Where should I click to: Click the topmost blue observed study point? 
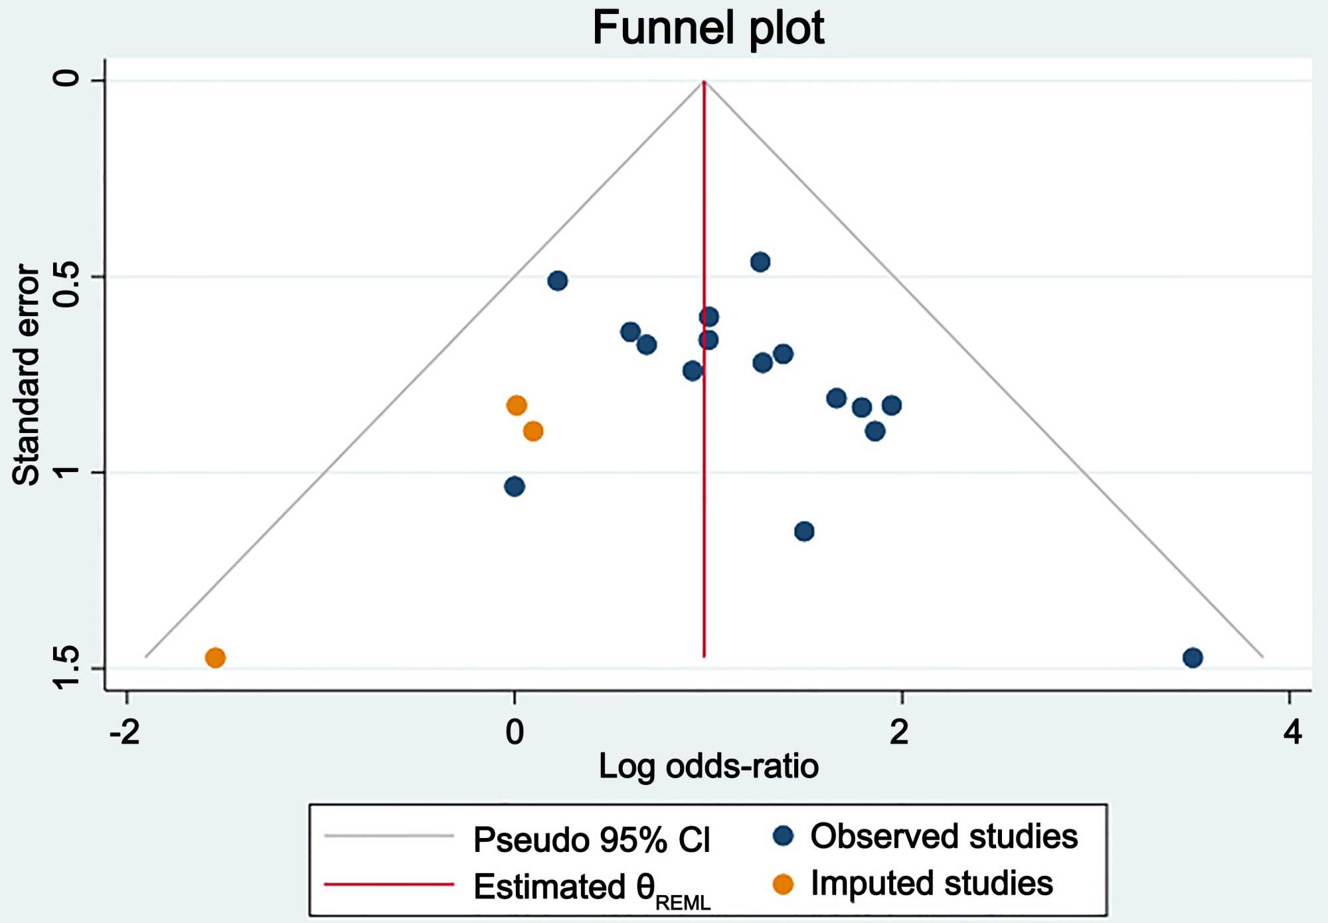760,262
